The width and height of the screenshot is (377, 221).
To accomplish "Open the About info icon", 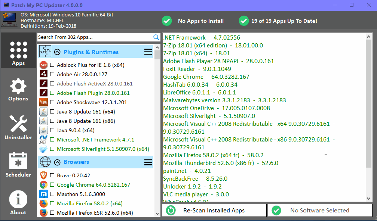I will tap(18, 199).
